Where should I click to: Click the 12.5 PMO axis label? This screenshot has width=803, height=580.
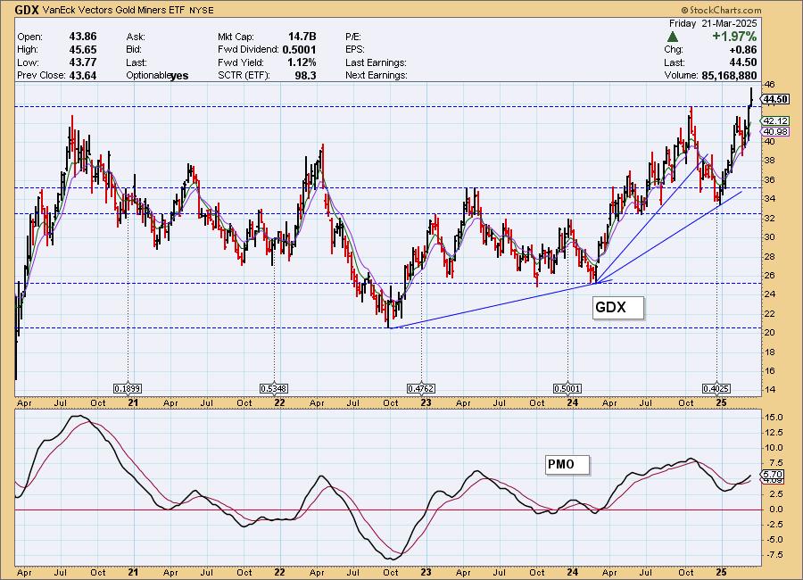774,433
